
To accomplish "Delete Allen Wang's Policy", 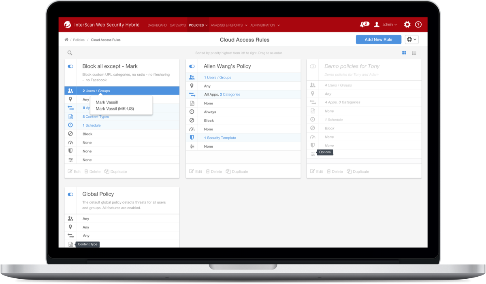I will coord(214,172).
